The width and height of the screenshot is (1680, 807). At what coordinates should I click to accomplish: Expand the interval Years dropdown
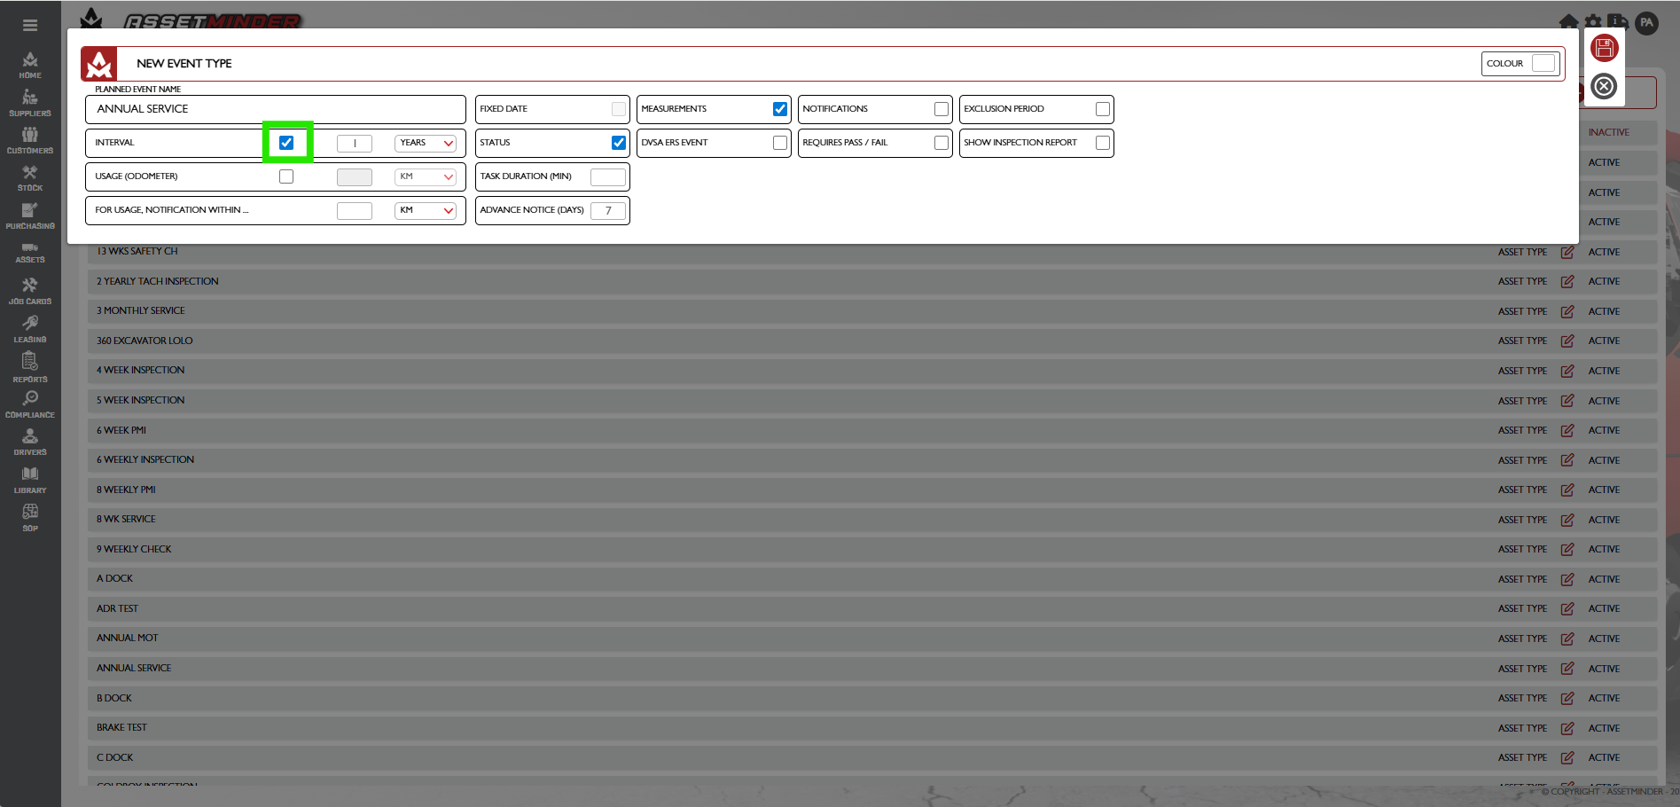point(426,143)
